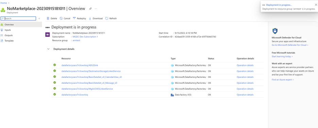Click the Data factory (V2) type icon
This screenshot has width=318, height=128.
pos(172,95)
